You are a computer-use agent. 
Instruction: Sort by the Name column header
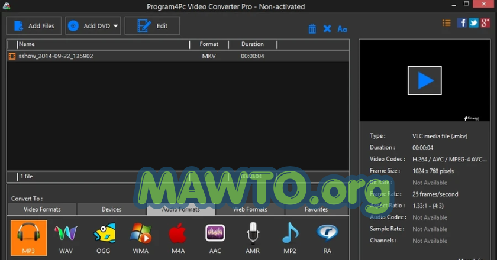tap(104, 44)
